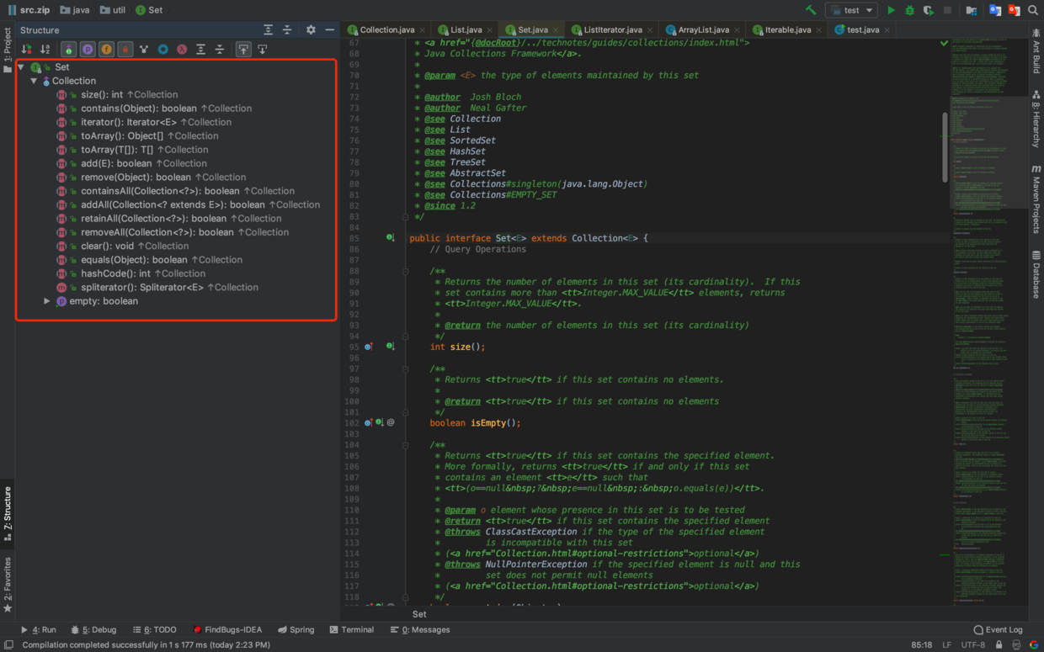This screenshot has width=1044, height=652.
Task: Open the Event Log panel
Action: point(998,629)
